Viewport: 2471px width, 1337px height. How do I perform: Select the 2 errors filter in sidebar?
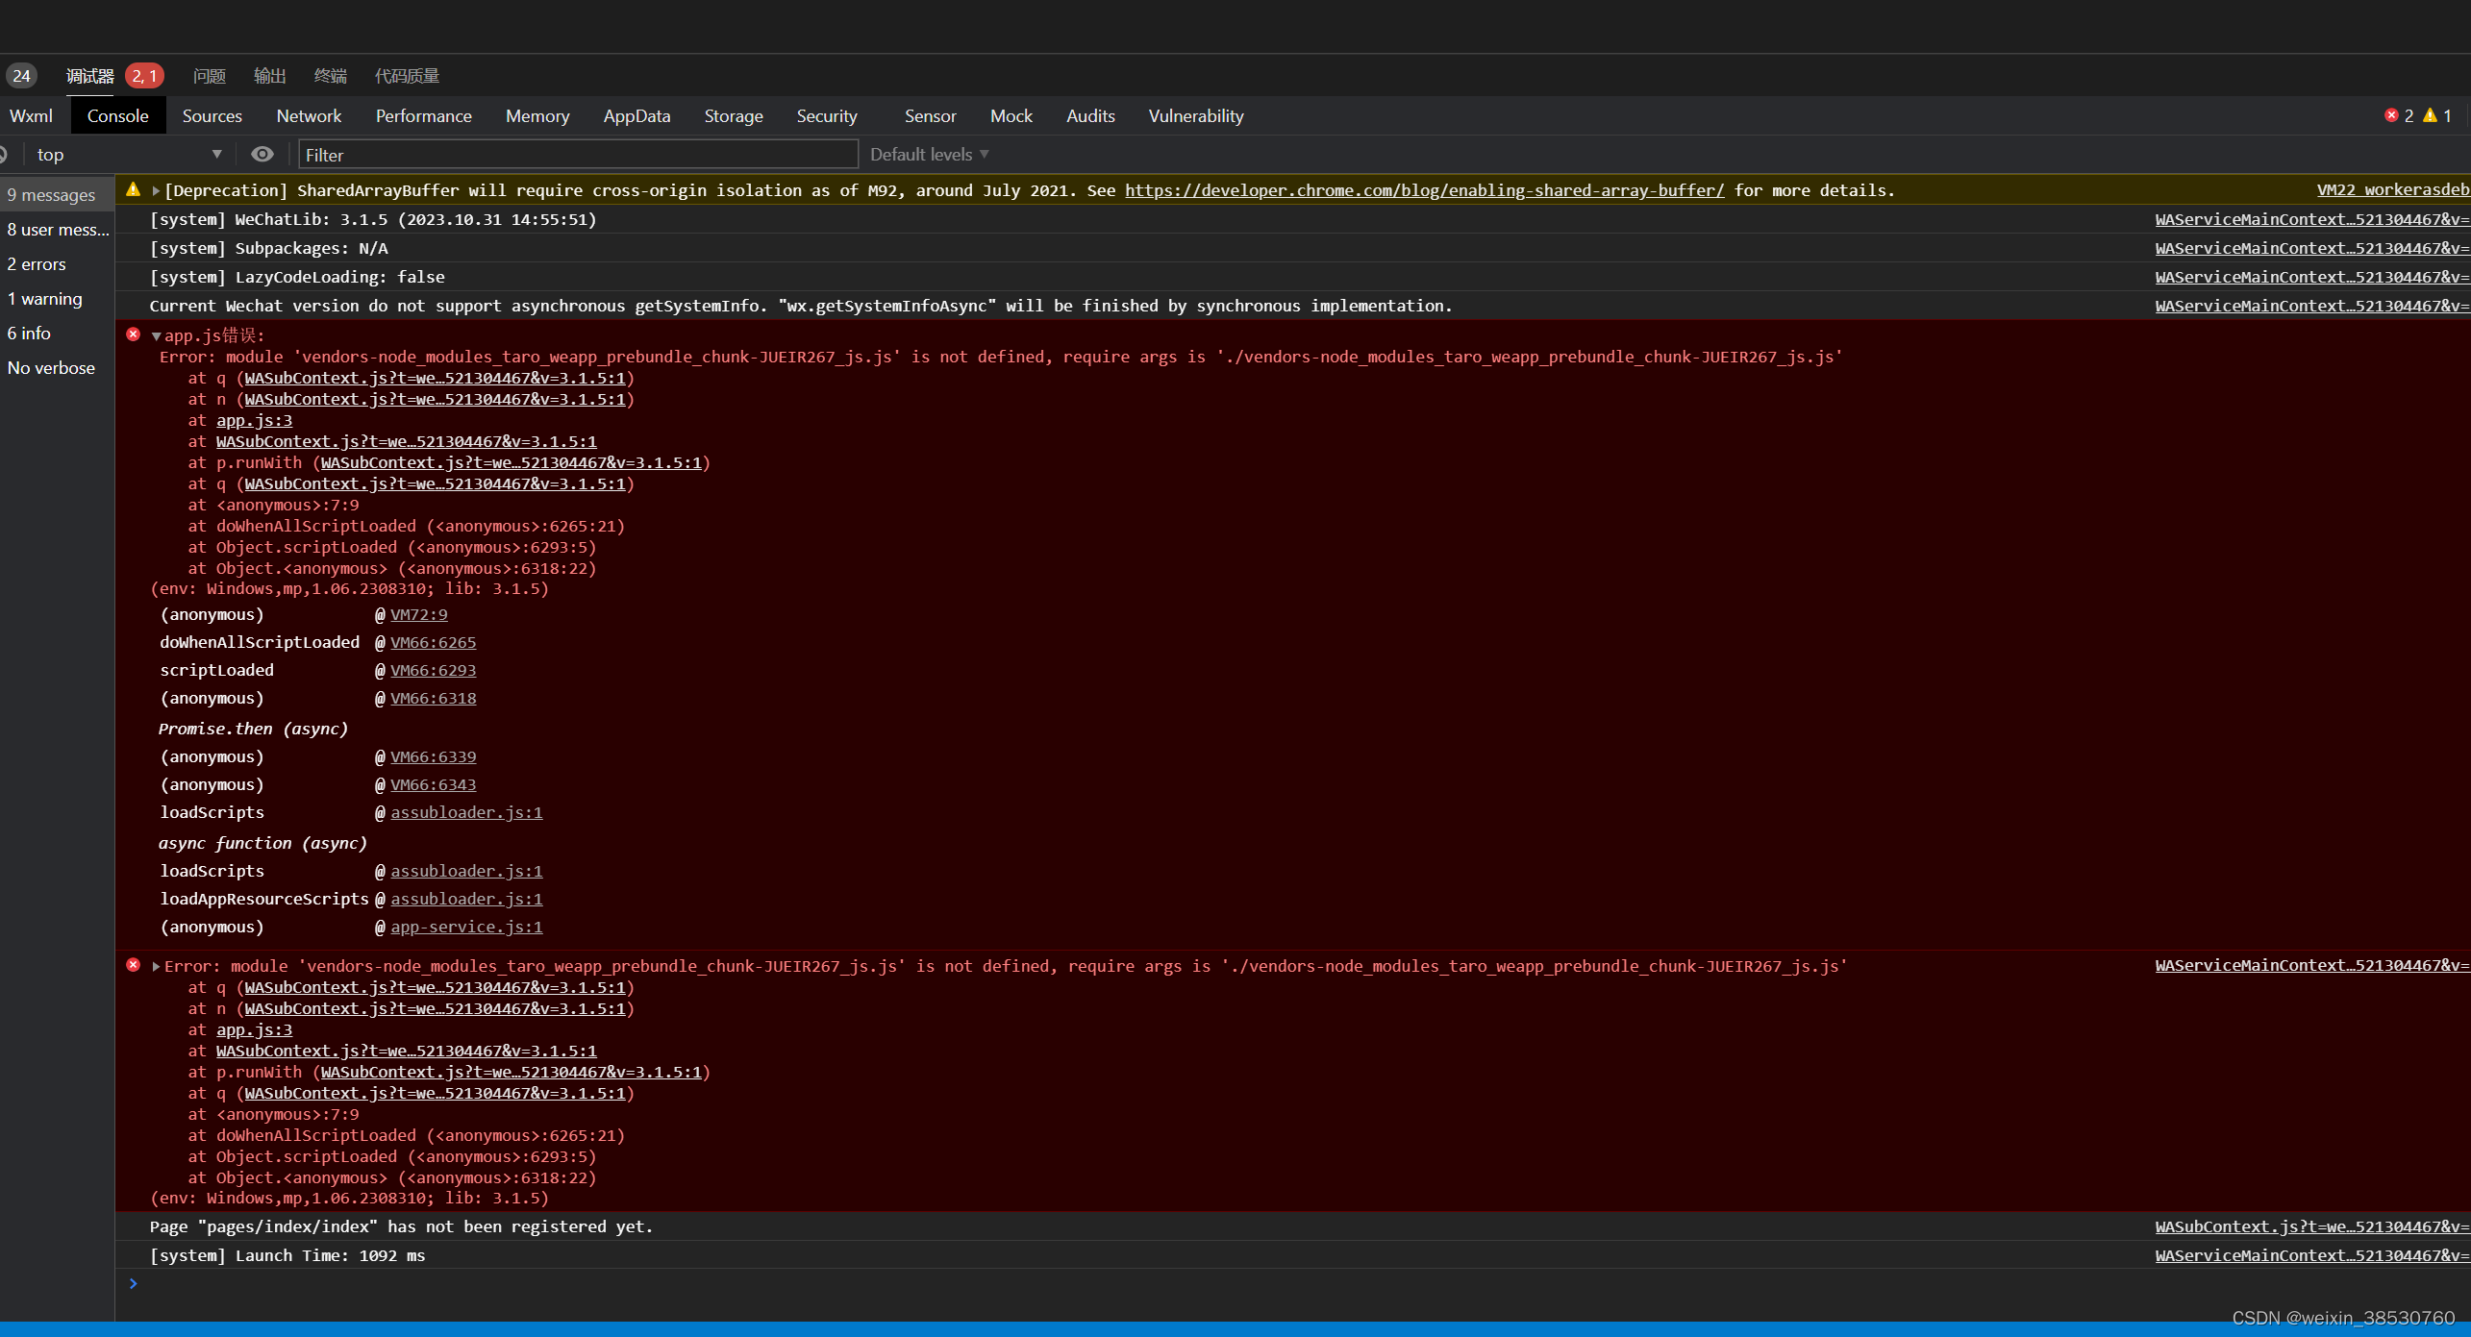coord(36,263)
